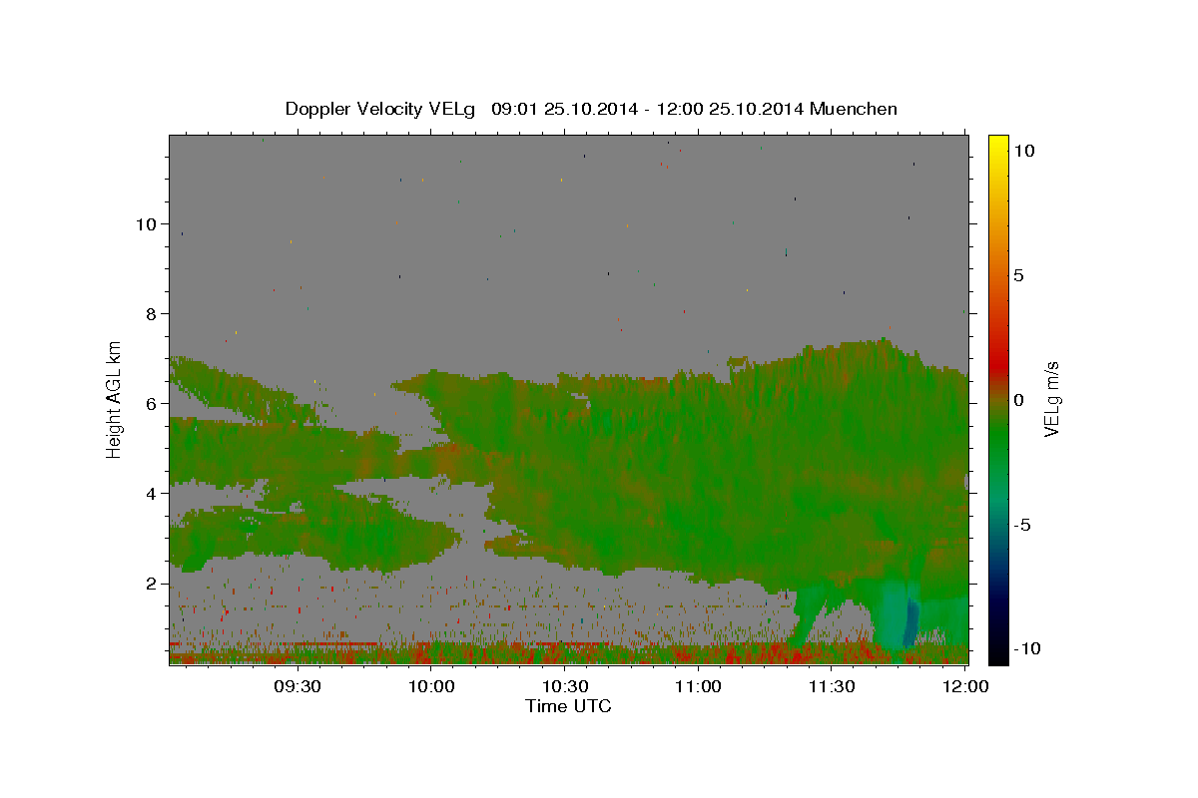Screen dimensions: 1198x798
Task: Click the colorbar value 5
Action: click(x=1018, y=274)
